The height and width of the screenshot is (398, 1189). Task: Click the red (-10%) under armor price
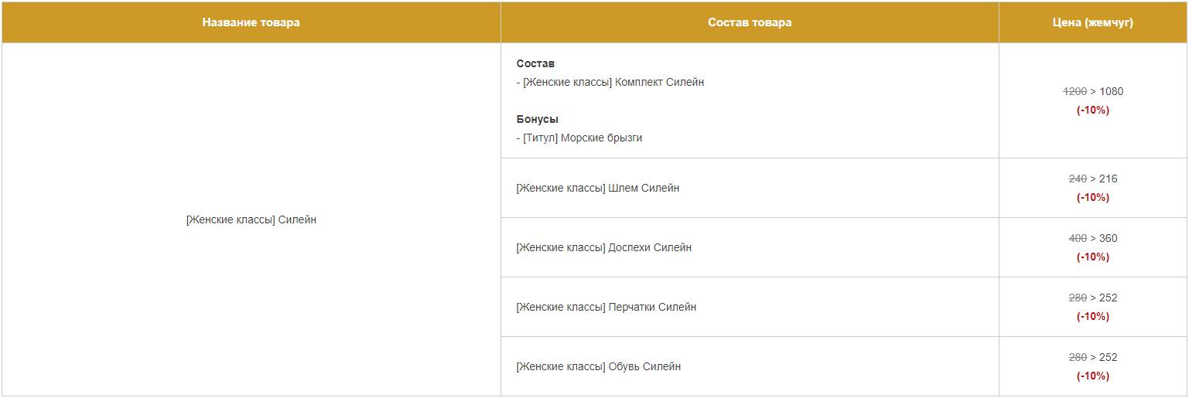click(1093, 257)
